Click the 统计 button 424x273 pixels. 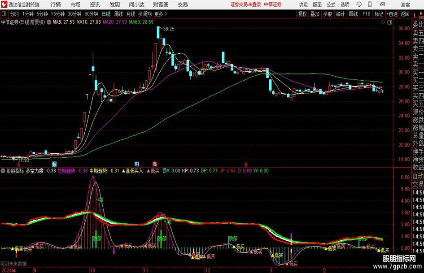click(341, 14)
